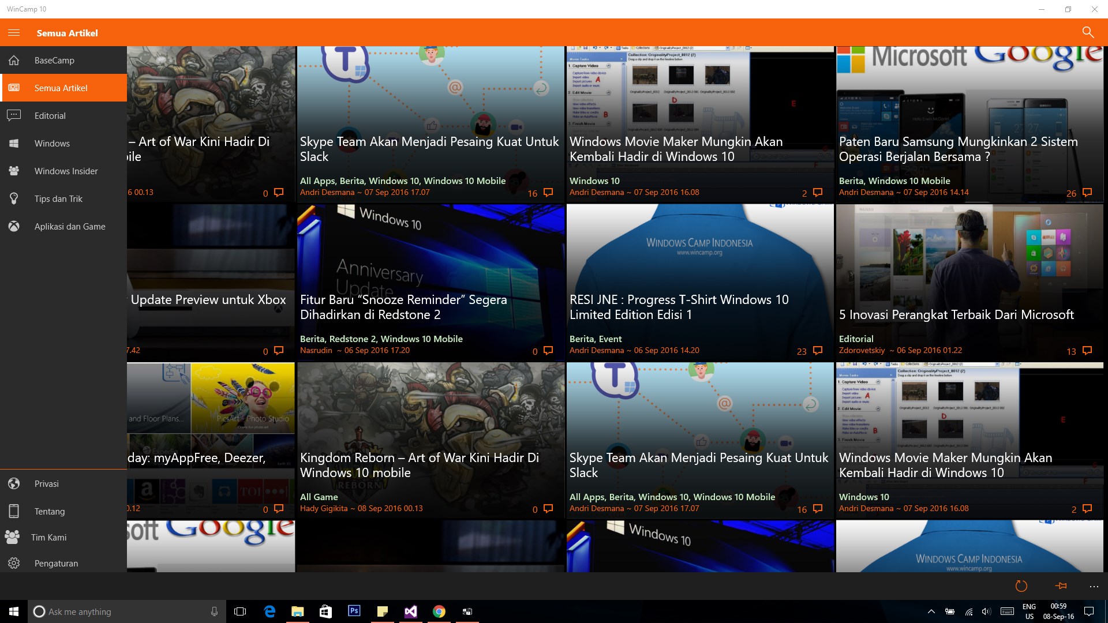Screen dimensions: 1108x623
Task: Select Editorial in the sidebar
Action: point(50,116)
